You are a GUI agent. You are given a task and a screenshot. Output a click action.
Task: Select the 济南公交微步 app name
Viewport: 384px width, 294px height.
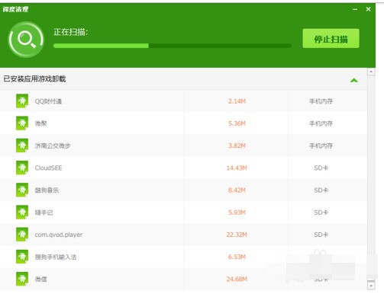click(x=53, y=145)
